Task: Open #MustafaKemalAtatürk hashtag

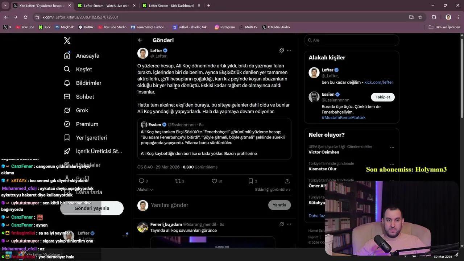Action: pyautogui.click(x=343, y=117)
